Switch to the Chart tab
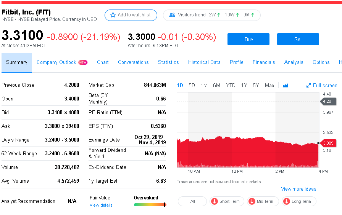This screenshot has width=342, height=215. 103,62
